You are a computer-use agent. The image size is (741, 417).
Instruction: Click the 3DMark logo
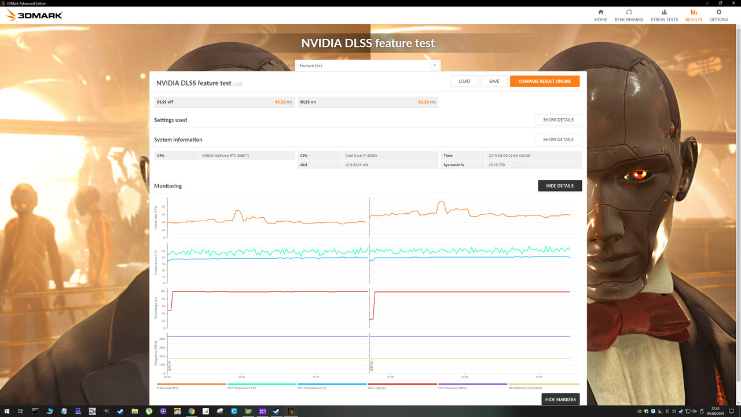coord(34,15)
